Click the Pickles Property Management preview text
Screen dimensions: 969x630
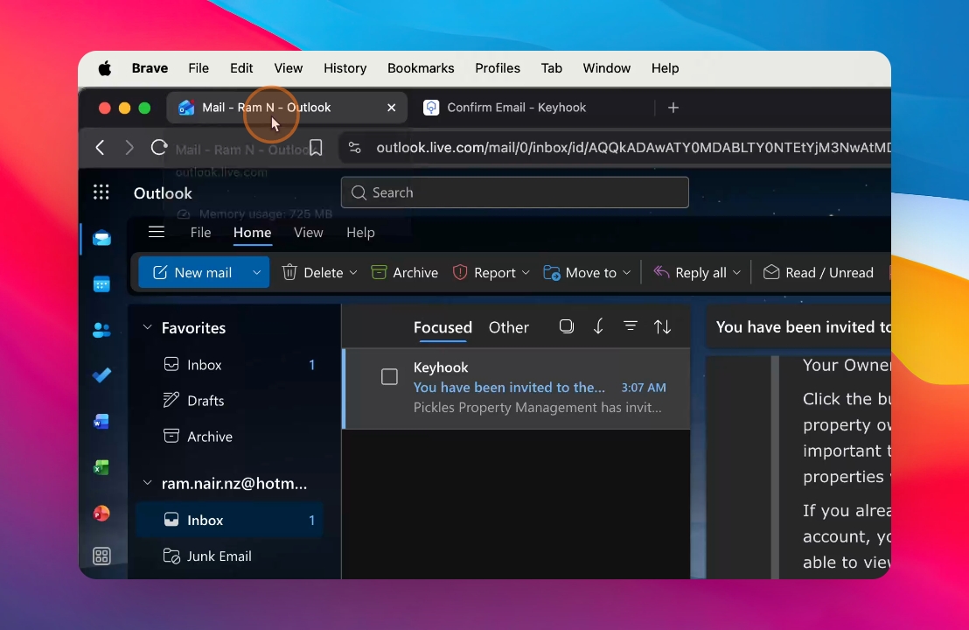point(537,408)
